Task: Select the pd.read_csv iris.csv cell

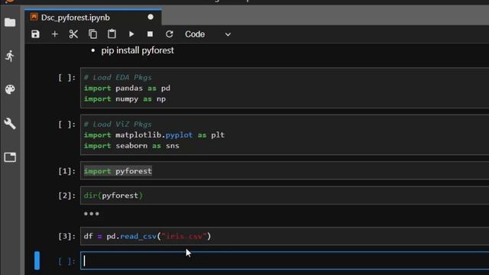Action: click(284, 236)
